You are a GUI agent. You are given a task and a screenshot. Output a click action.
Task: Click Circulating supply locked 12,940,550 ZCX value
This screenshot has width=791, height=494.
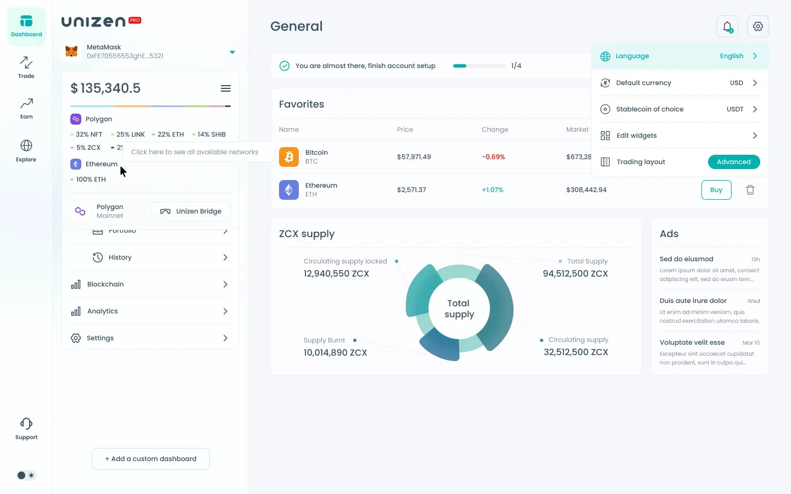tap(336, 274)
